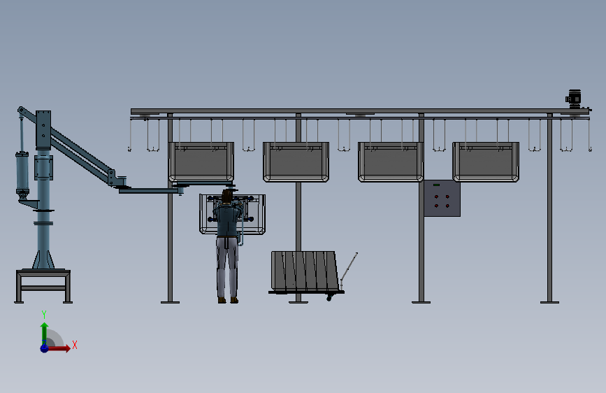Select the overhead conveyor top beam
This screenshot has height=393, width=606.
click(x=360, y=111)
